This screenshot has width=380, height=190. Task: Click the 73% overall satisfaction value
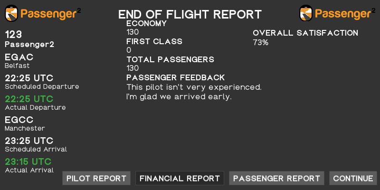[x=261, y=43]
